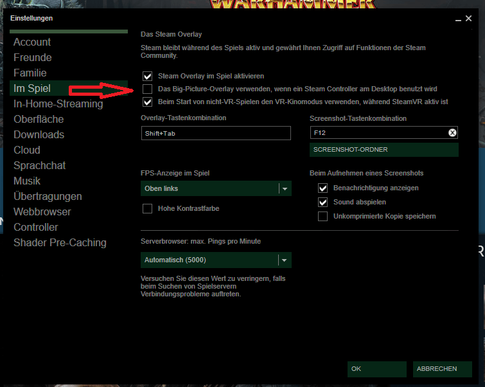
Task: Click the Overlay-Tastenkombination Shift+Tab field
Action: pyautogui.click(x=216, y=133)
